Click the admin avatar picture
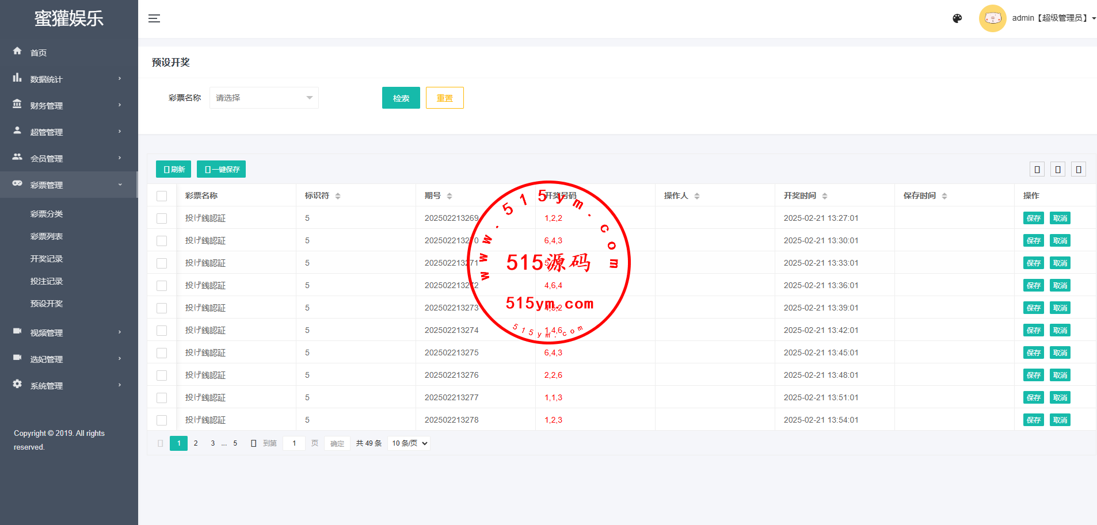 tap(992, 18)
